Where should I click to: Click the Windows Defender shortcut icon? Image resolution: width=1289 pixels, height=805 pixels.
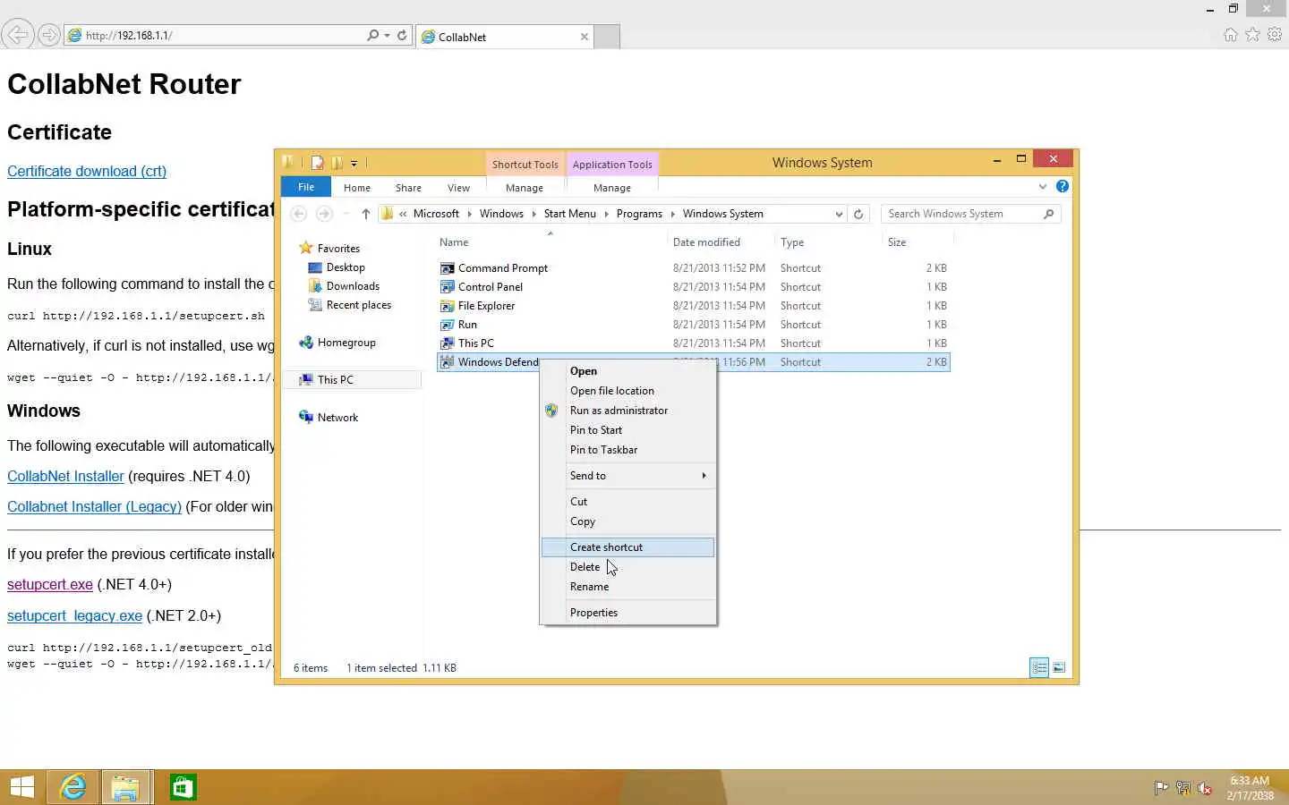[448, 362]
